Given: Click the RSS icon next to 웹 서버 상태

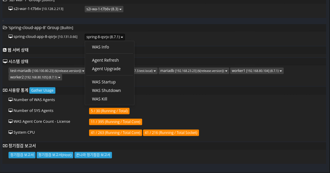Looking at the screenshot, I should pos(5,50).
